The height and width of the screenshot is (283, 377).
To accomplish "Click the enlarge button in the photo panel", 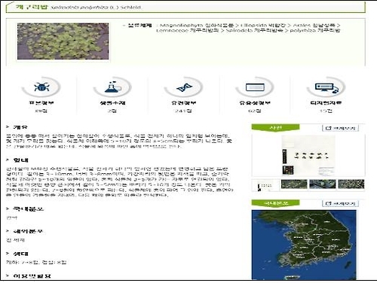I will tap(340, 128).
